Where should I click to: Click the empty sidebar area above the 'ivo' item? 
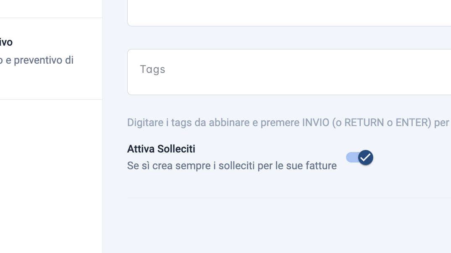51,9
